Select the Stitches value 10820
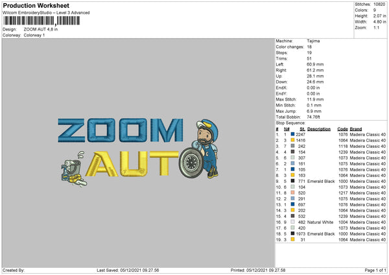The image size is (389, 275). (379, 5)
